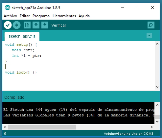Click 'Arduino/Genuino Uno en COM3' status text

coord(128,134)
